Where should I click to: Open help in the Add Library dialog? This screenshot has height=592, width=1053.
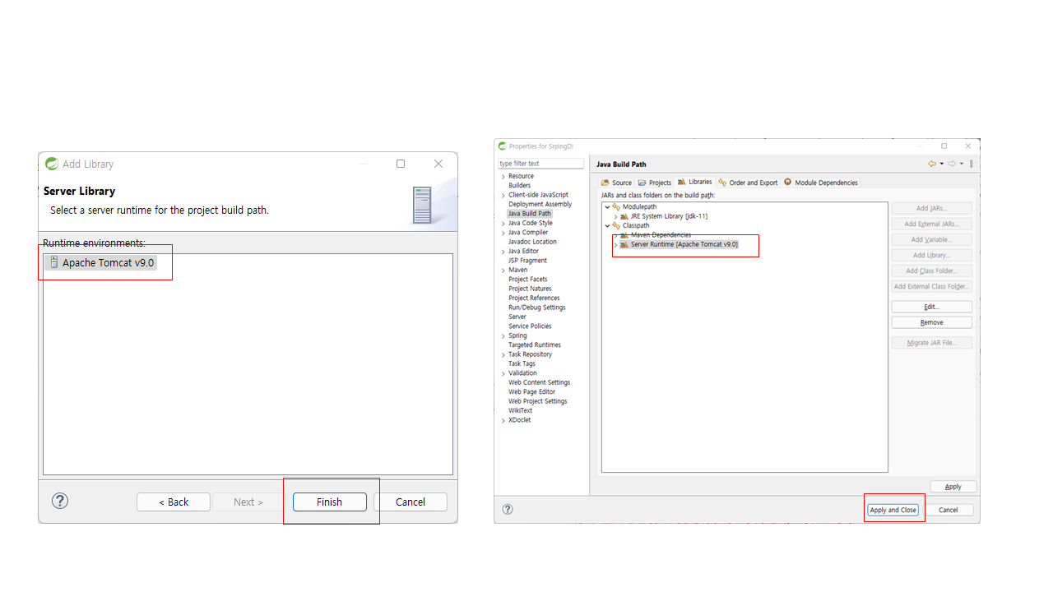coord(60,501)
